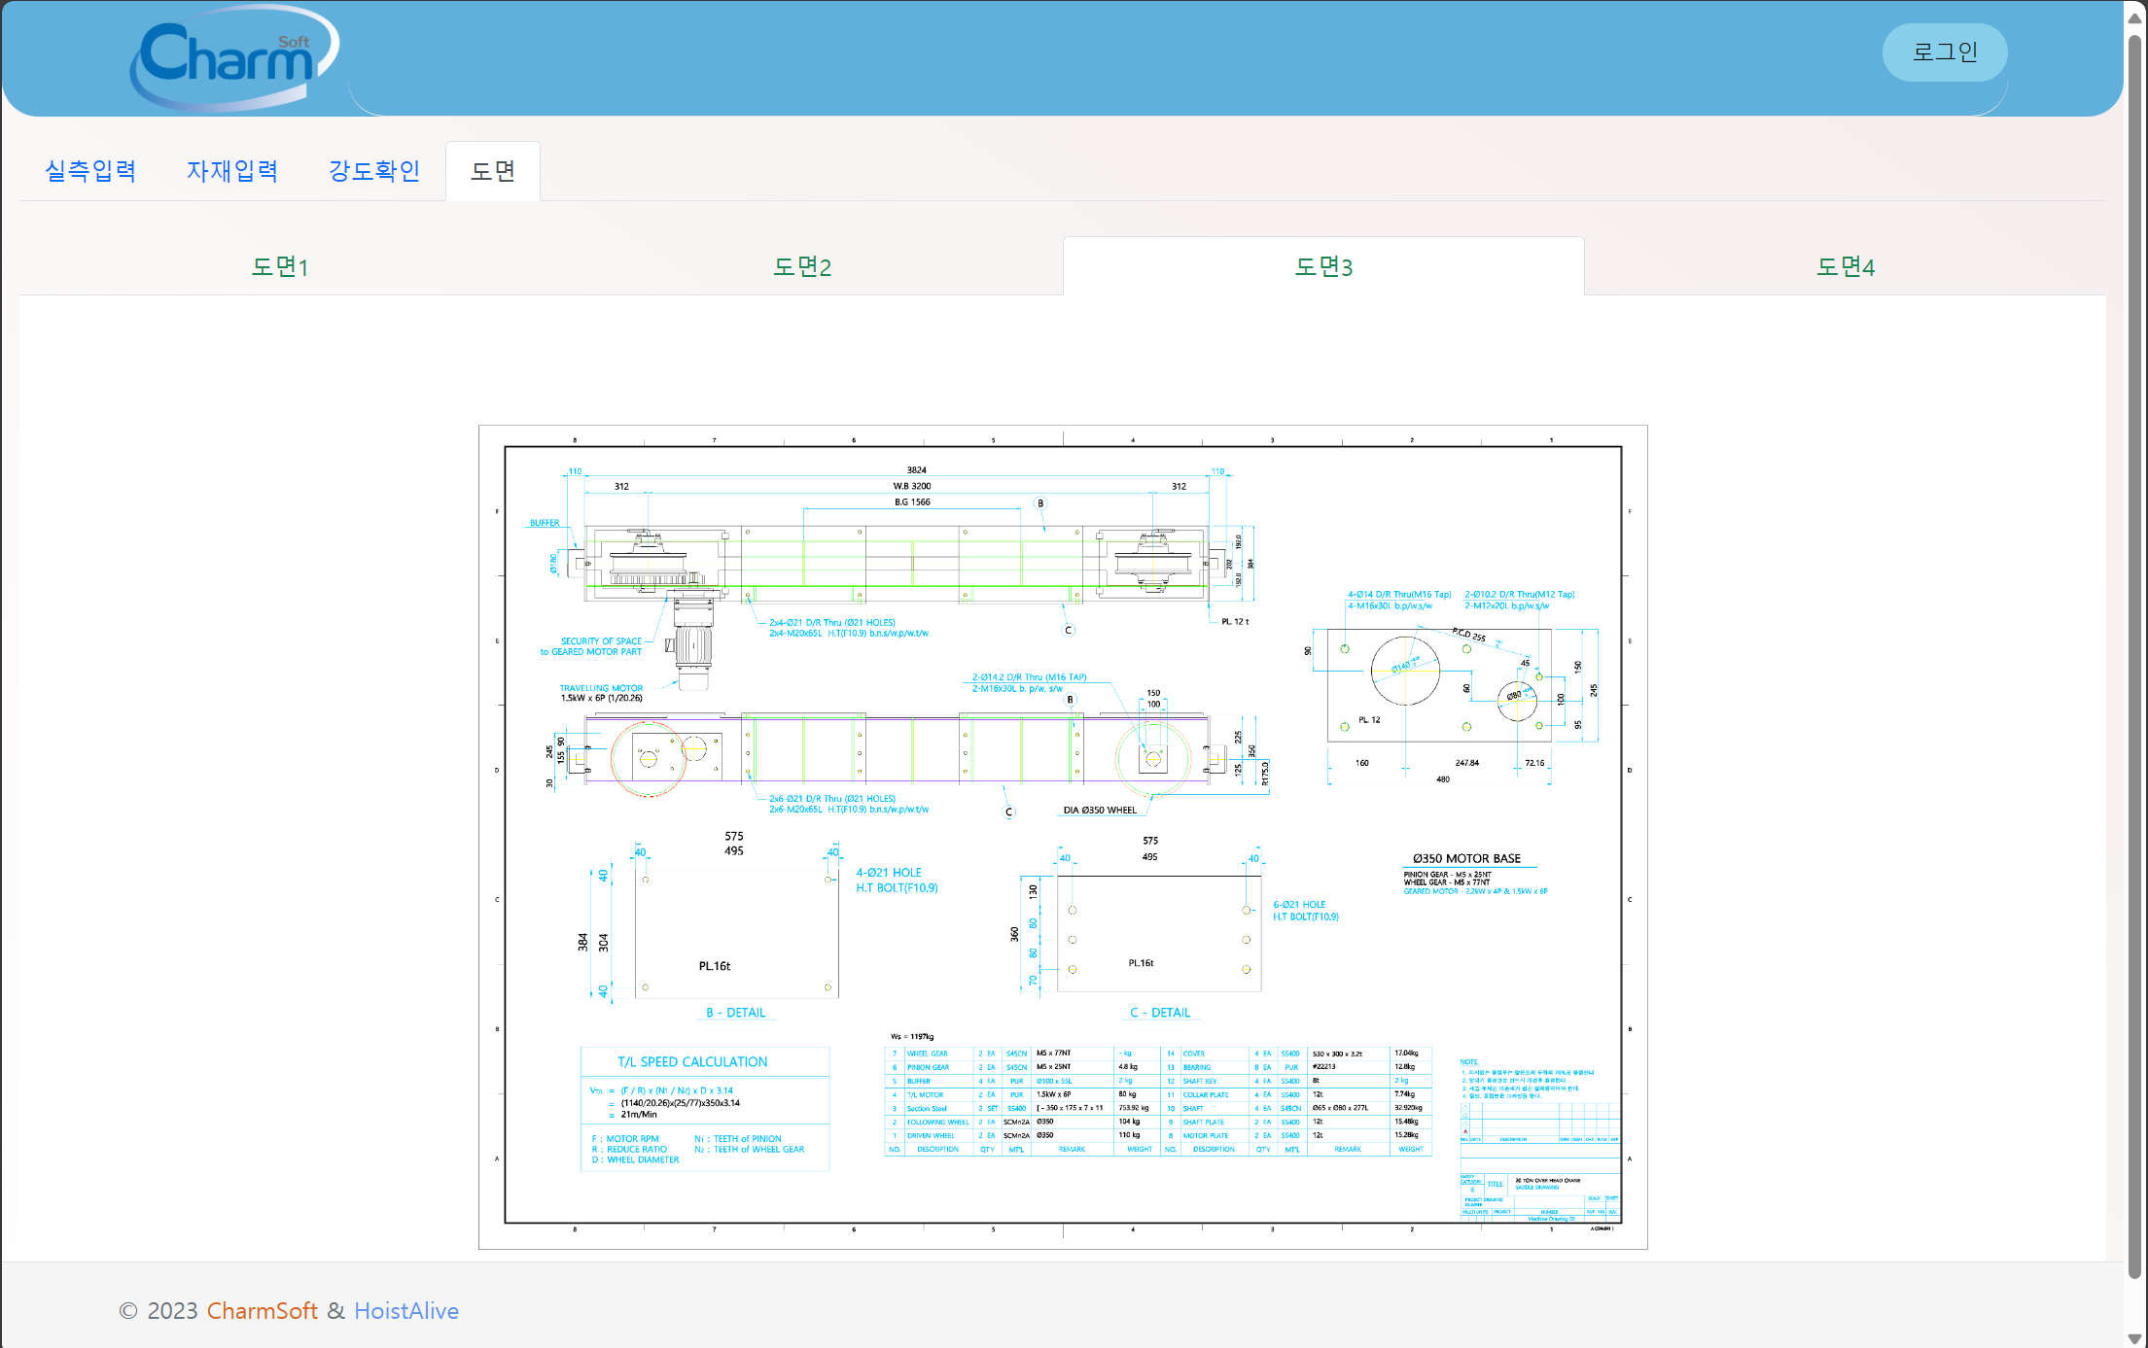Follow the CharmSoft footer link
The image size is (2148, 1348).
tap(262, 1311)
